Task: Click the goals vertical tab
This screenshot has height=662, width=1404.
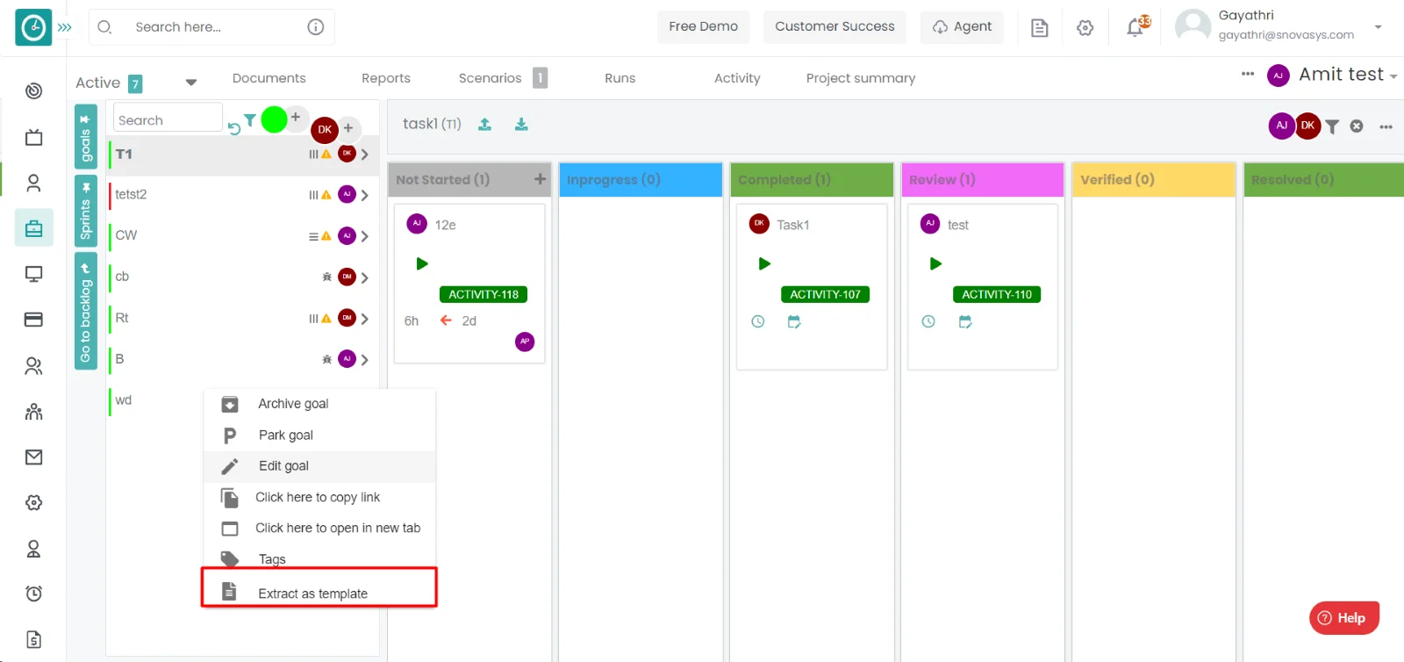Action: point(85,137)
